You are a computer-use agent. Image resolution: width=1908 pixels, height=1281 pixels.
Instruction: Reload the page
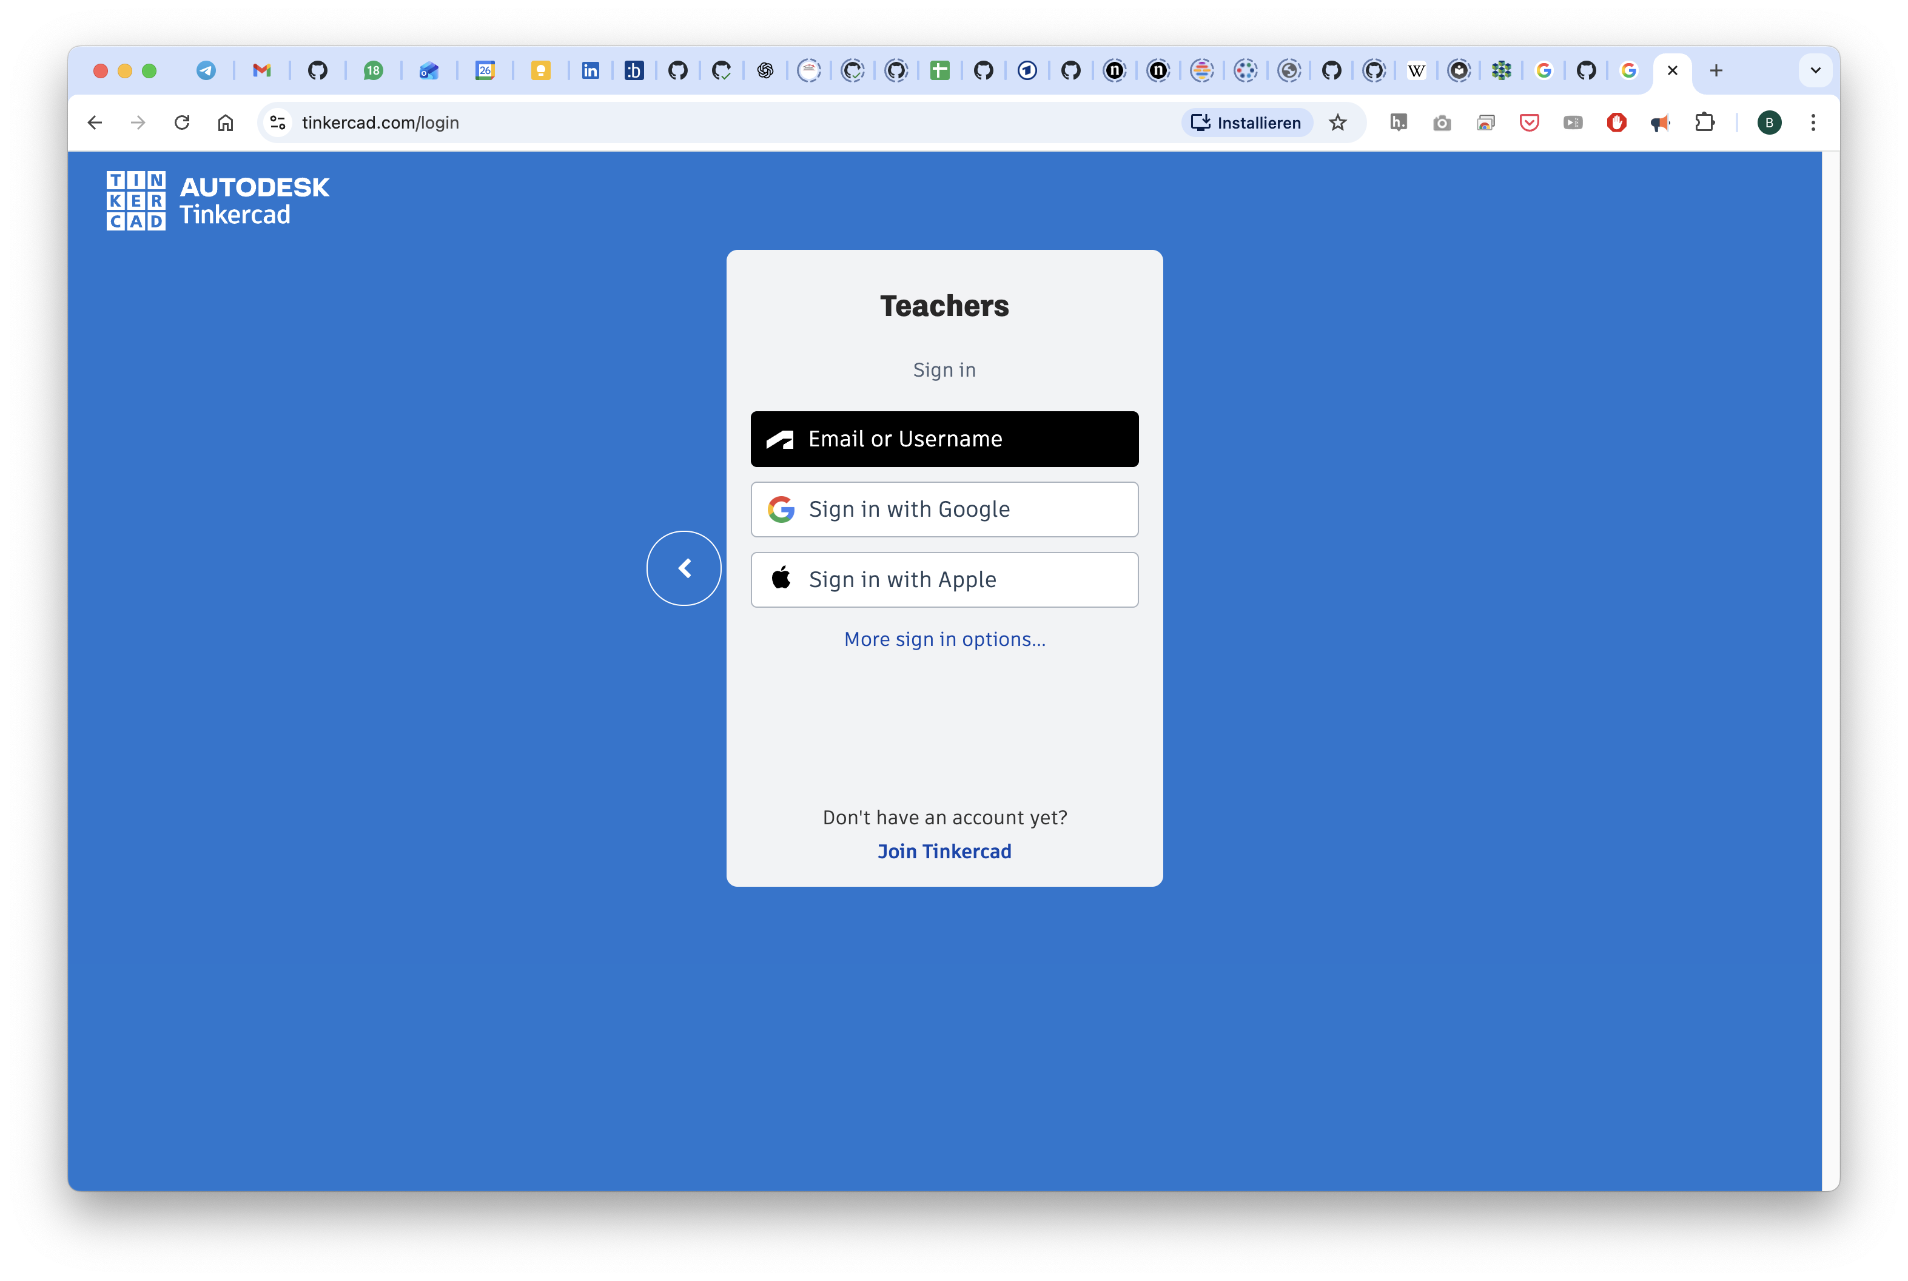pos(182,123)
